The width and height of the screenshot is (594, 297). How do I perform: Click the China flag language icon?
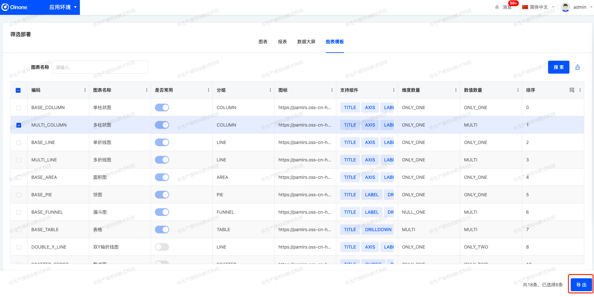tap(525, 7)
